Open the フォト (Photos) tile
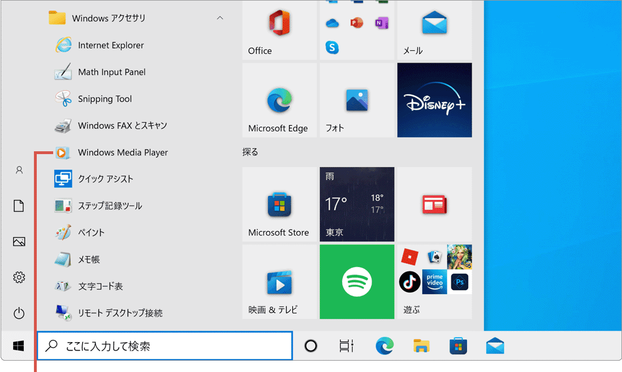The width and height of the screenshot is (622, 372). point(357,100)
